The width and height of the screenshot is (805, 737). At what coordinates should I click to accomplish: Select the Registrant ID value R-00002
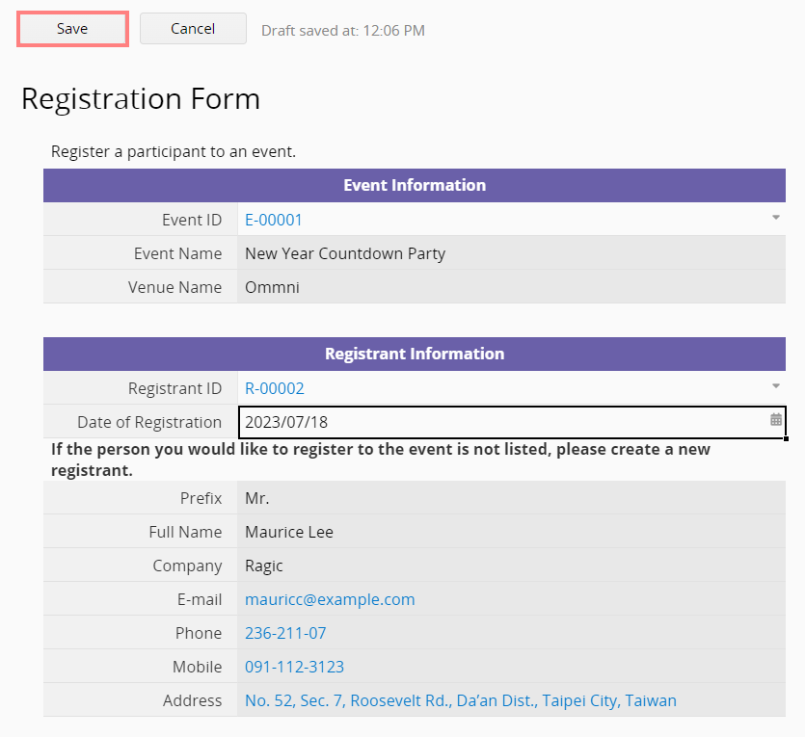pyautogui.click(x=275, y=388)
